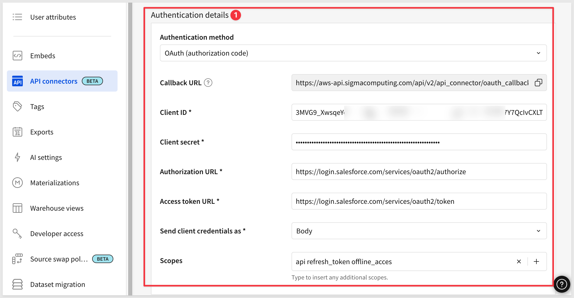The height and width of the screenshot is (298, 574).
Task: Open API connectors in the sidebar
Action: click(54, 81)
